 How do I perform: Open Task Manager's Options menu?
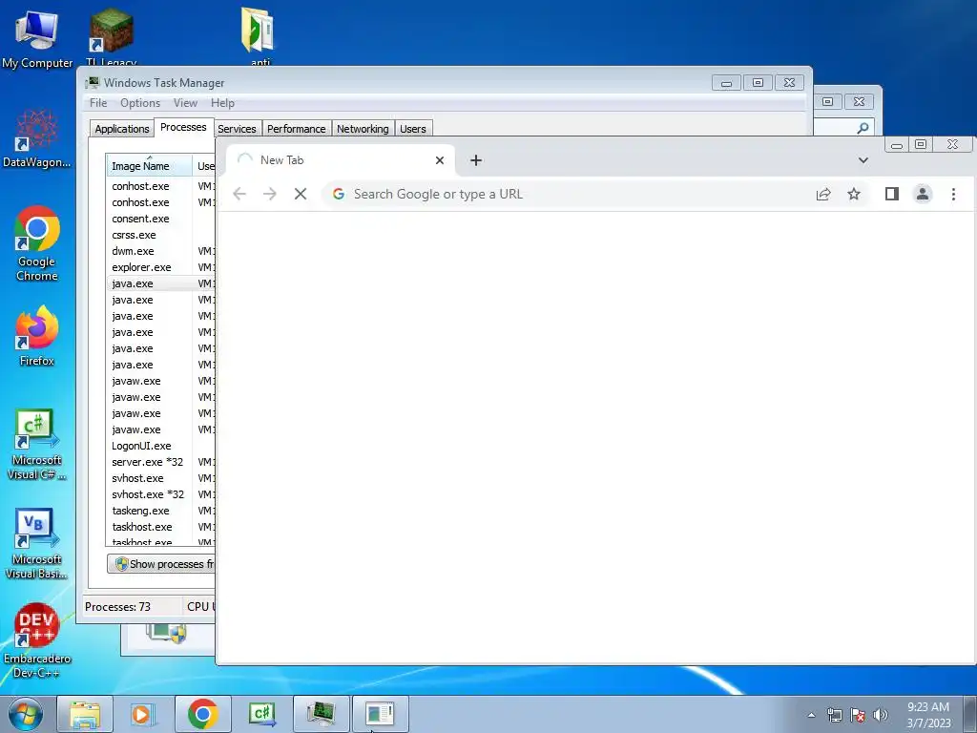[140, 103]
